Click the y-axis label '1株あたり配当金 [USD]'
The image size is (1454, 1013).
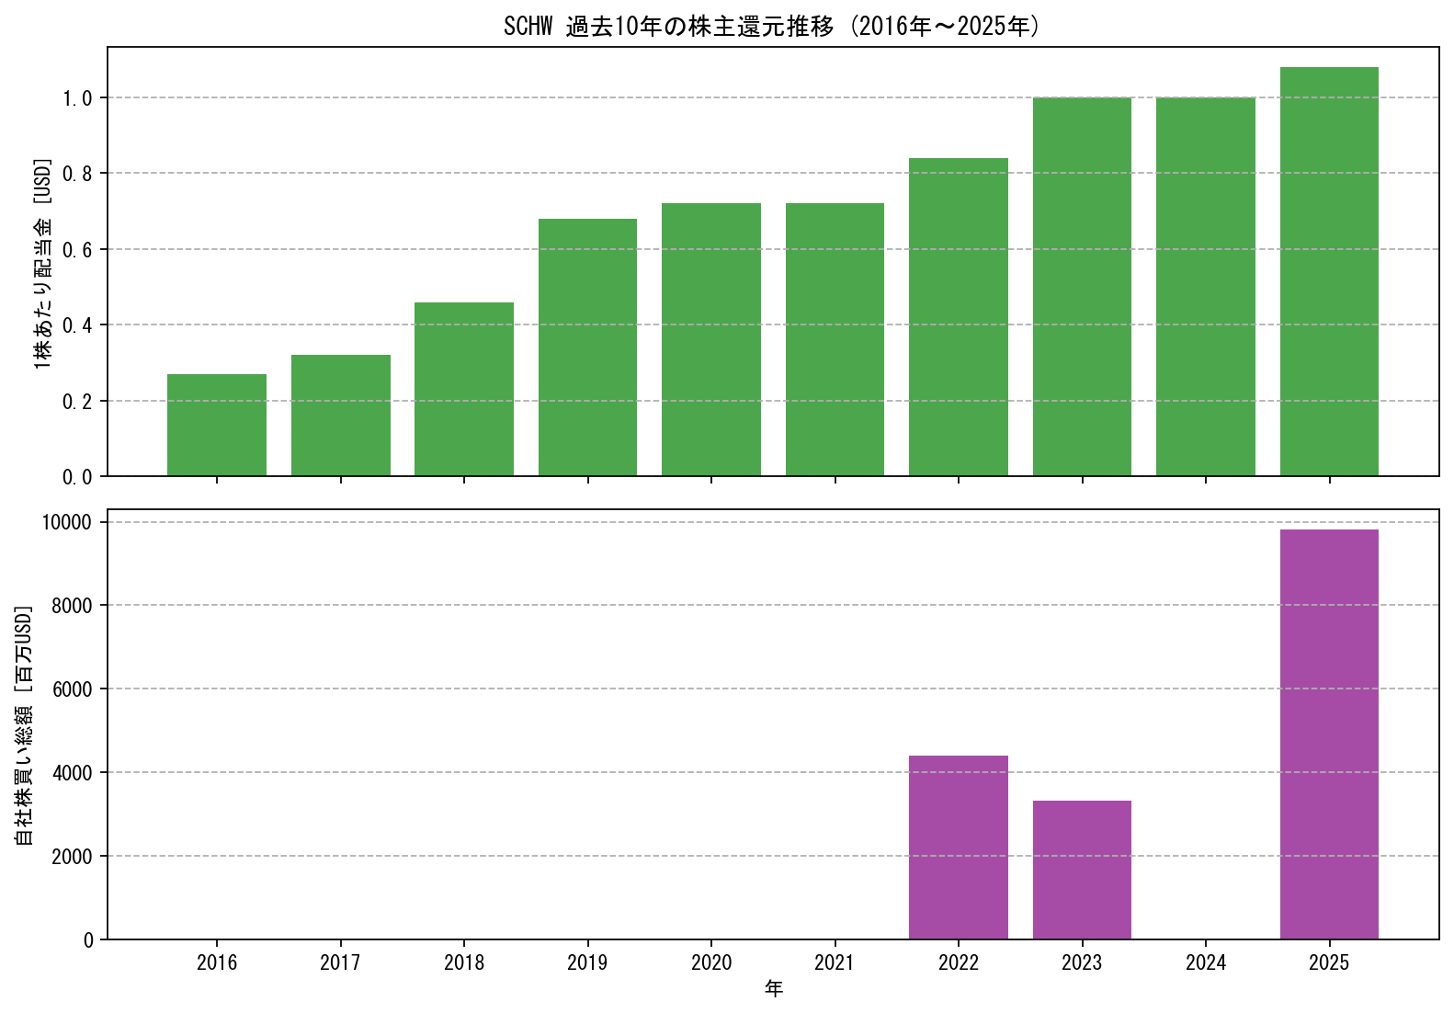pos(42,264)
